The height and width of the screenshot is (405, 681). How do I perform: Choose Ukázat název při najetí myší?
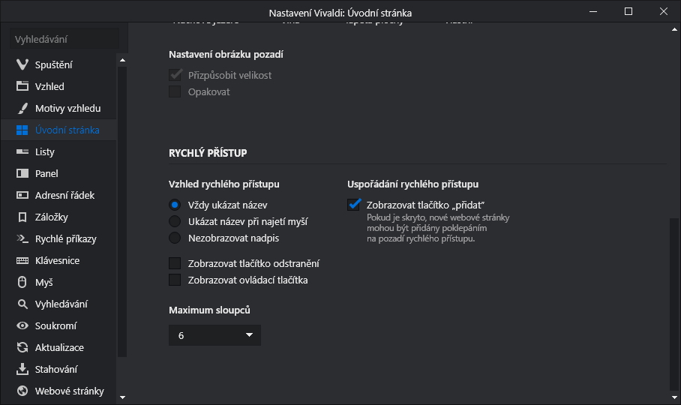click(x=175, y=221)
